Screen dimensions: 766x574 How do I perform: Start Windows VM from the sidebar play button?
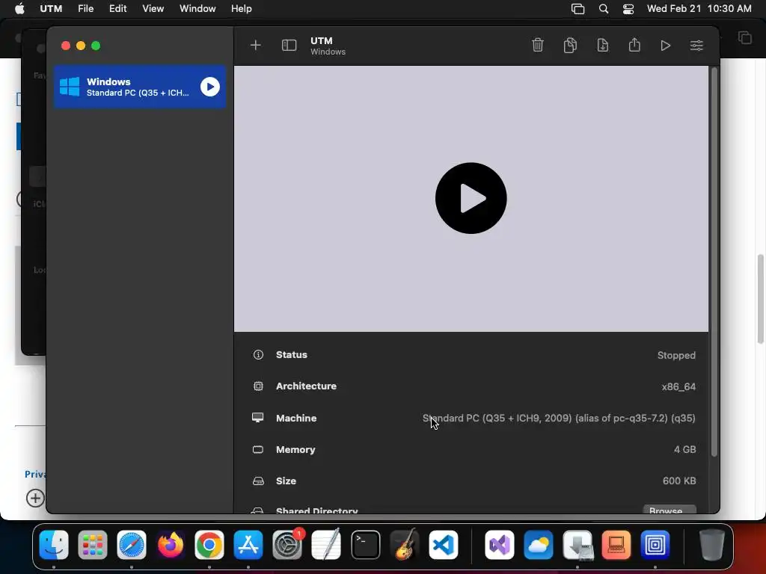(210, 87)
